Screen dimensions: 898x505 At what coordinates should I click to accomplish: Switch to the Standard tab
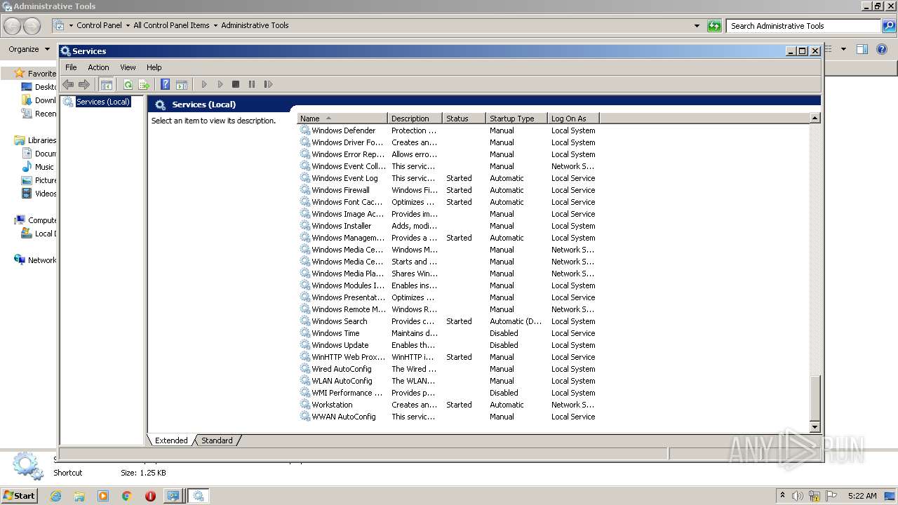coord(217,440)
